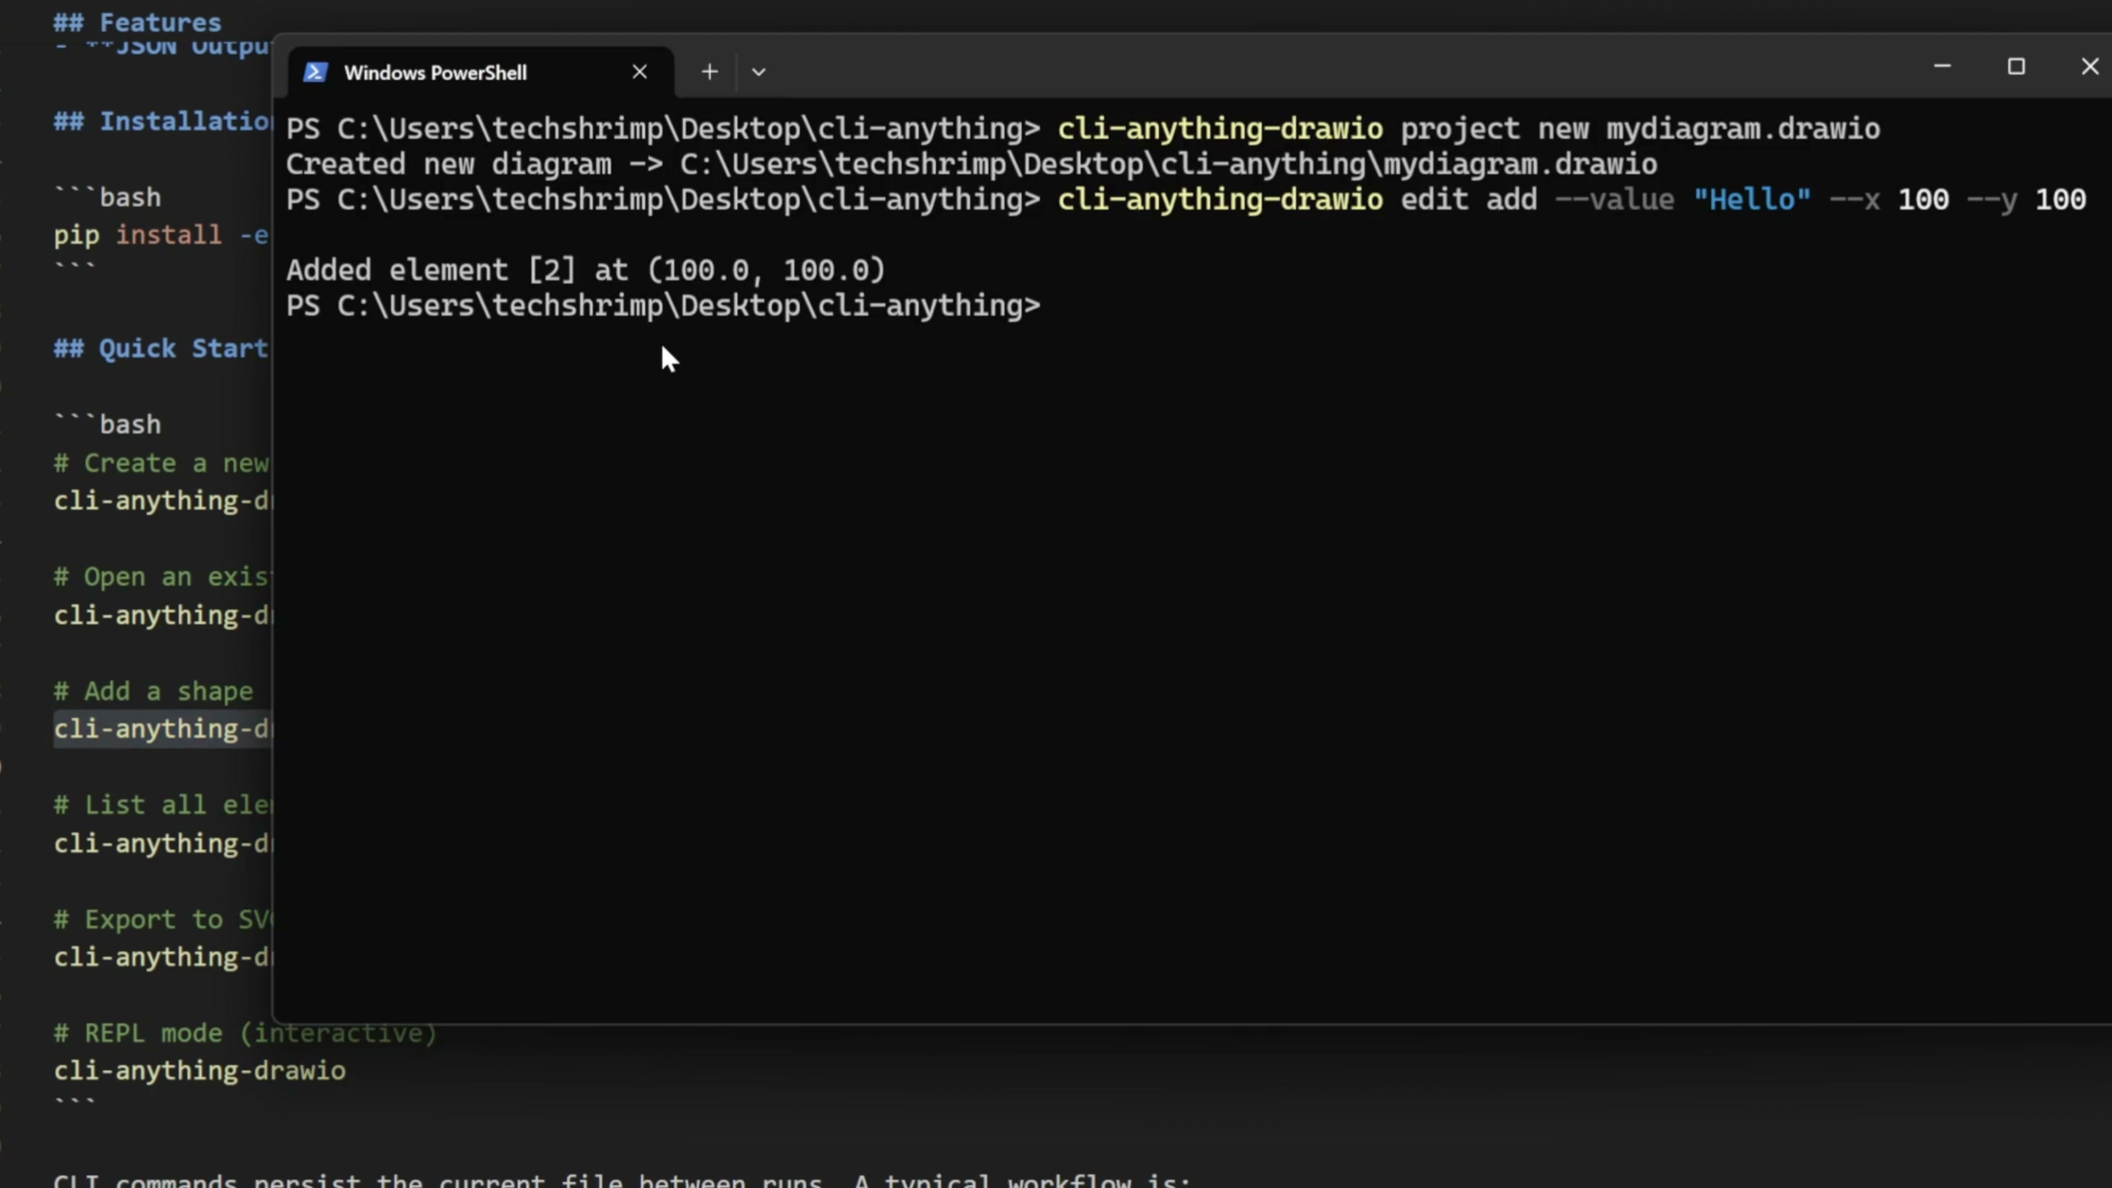Click the cli-anything-drawio REPL command line
Screen dimensions: 2112x1188
pos(199,1071)
